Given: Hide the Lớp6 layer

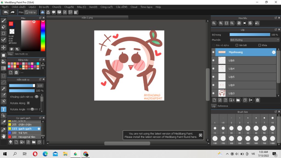Looking at the screenshot, I should [213, 60].
